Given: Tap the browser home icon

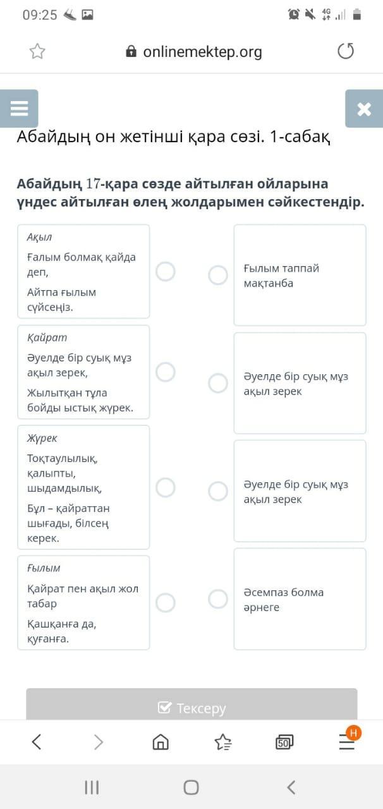Looking at the screenshot, I should pyautogui.click(x=161, y=741).
